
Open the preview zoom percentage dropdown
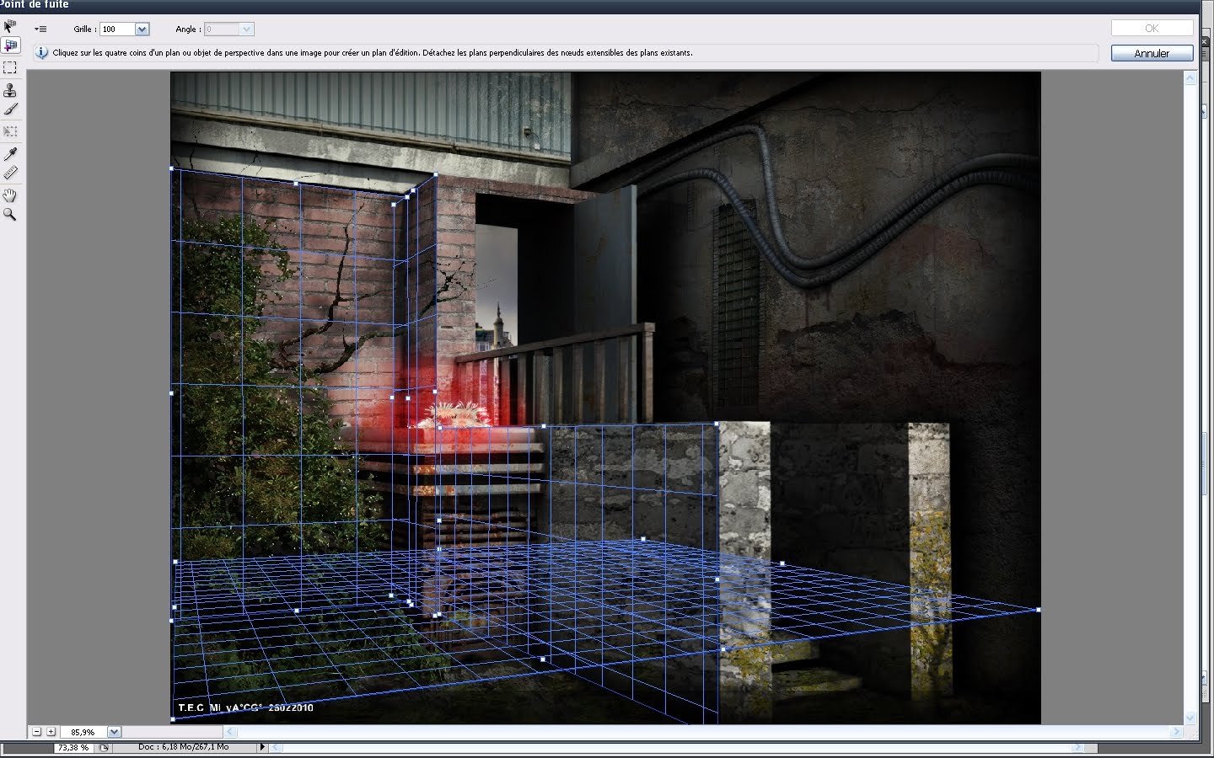(x=114, y=732)
